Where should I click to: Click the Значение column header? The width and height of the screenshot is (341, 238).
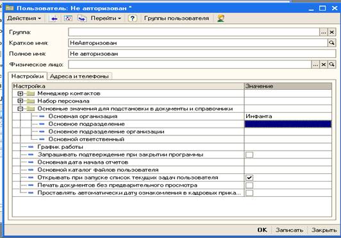click(x=288, y=86)
